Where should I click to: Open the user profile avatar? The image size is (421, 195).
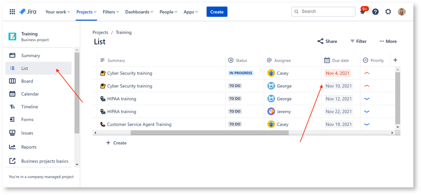click(x=402, y=12)
